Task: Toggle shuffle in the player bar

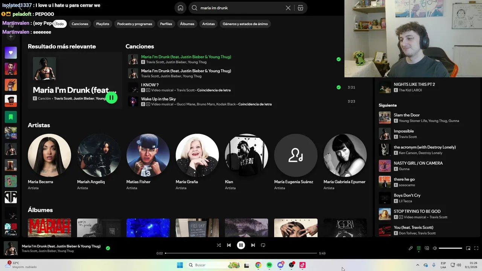Action: pos(219,245)
